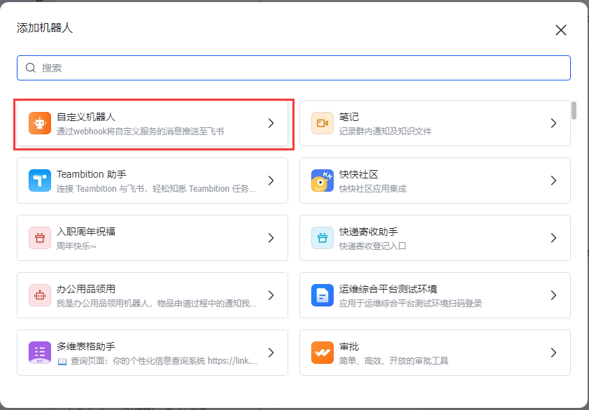
Task: Click the bot list vertical scrollbar thumb
Action: pos(574,111)
